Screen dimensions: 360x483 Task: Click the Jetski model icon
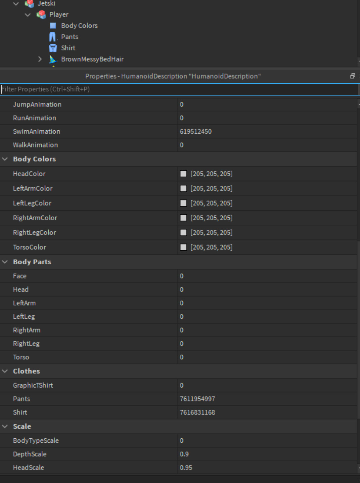(x=30, y=4)
